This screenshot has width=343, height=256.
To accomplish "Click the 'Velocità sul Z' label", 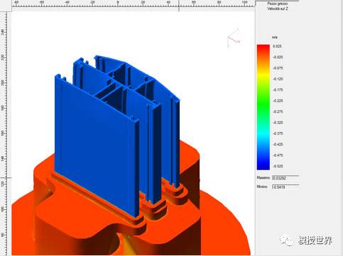I will (278, 9).
